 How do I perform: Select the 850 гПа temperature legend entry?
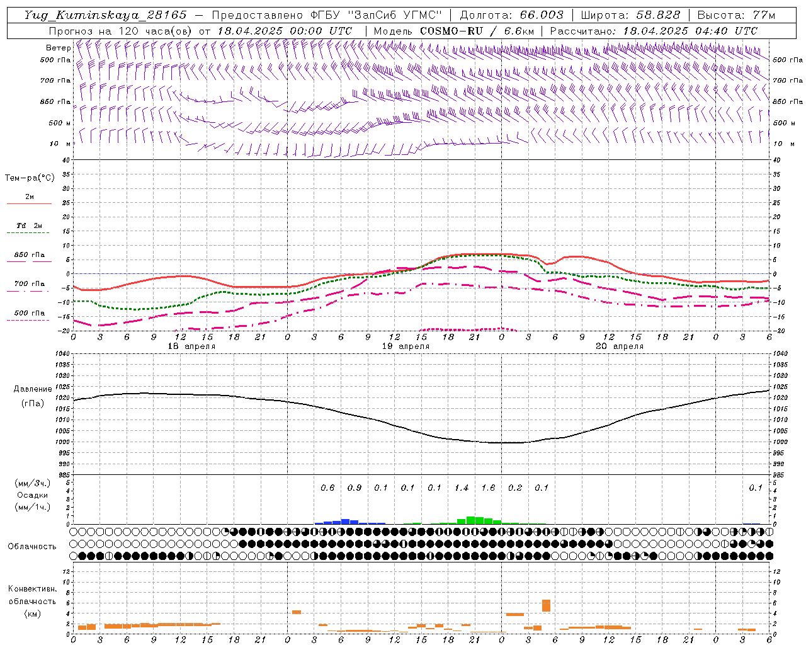29,255
